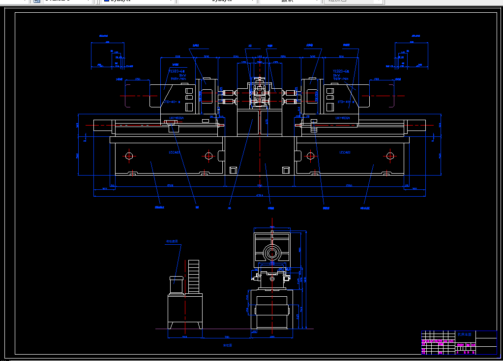
Task: Select the 350 dimension under the center base
Action: 260,185
